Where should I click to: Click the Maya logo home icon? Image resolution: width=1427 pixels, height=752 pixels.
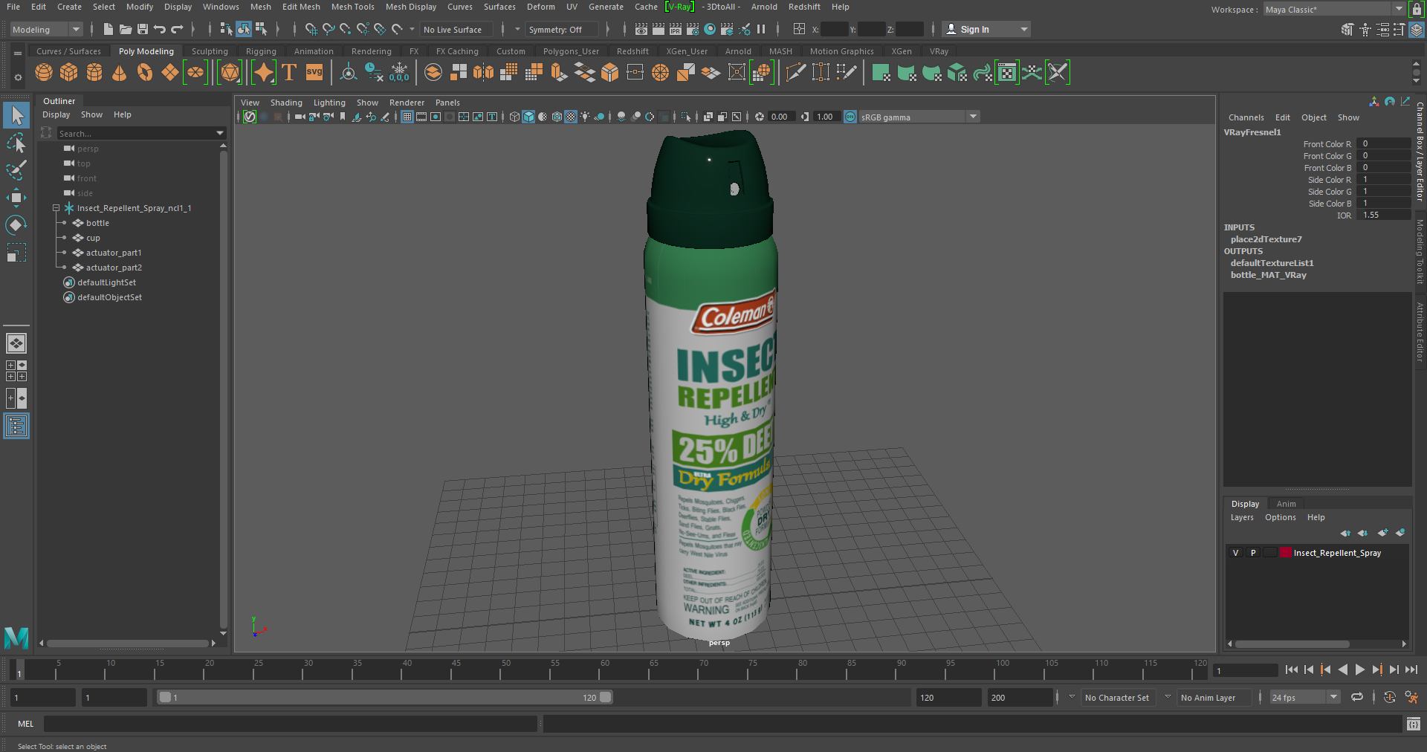point(16,638)
